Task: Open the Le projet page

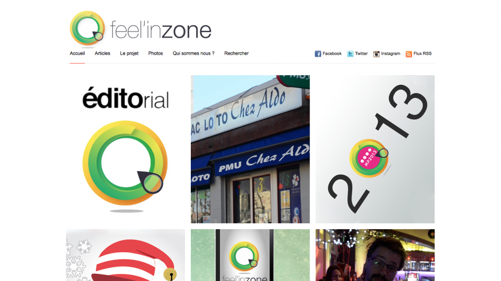Action: click(x=129, y=53)
